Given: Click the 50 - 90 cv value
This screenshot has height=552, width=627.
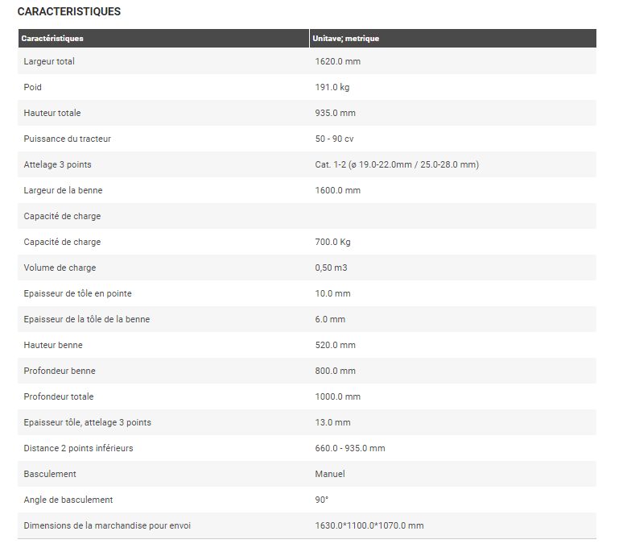Looking at the screenshot, I should tap(334, 139).
